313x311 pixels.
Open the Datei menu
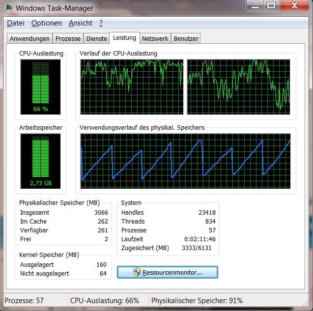16,23
